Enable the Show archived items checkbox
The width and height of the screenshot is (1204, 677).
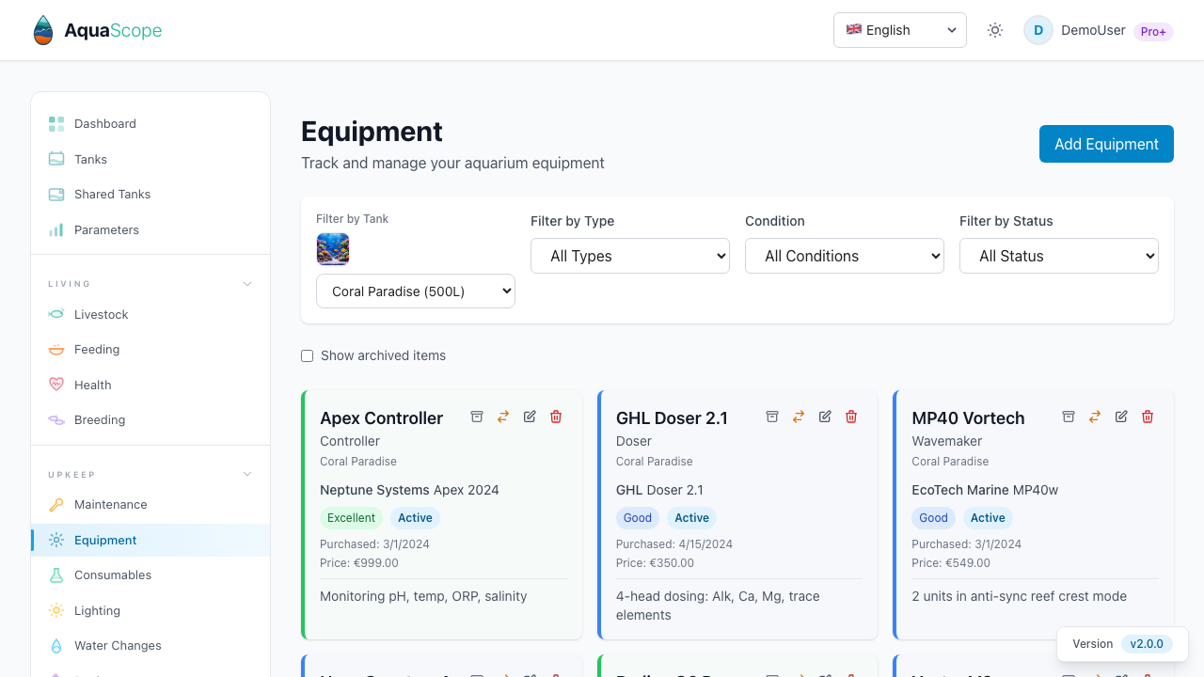(x=307, y=355)
